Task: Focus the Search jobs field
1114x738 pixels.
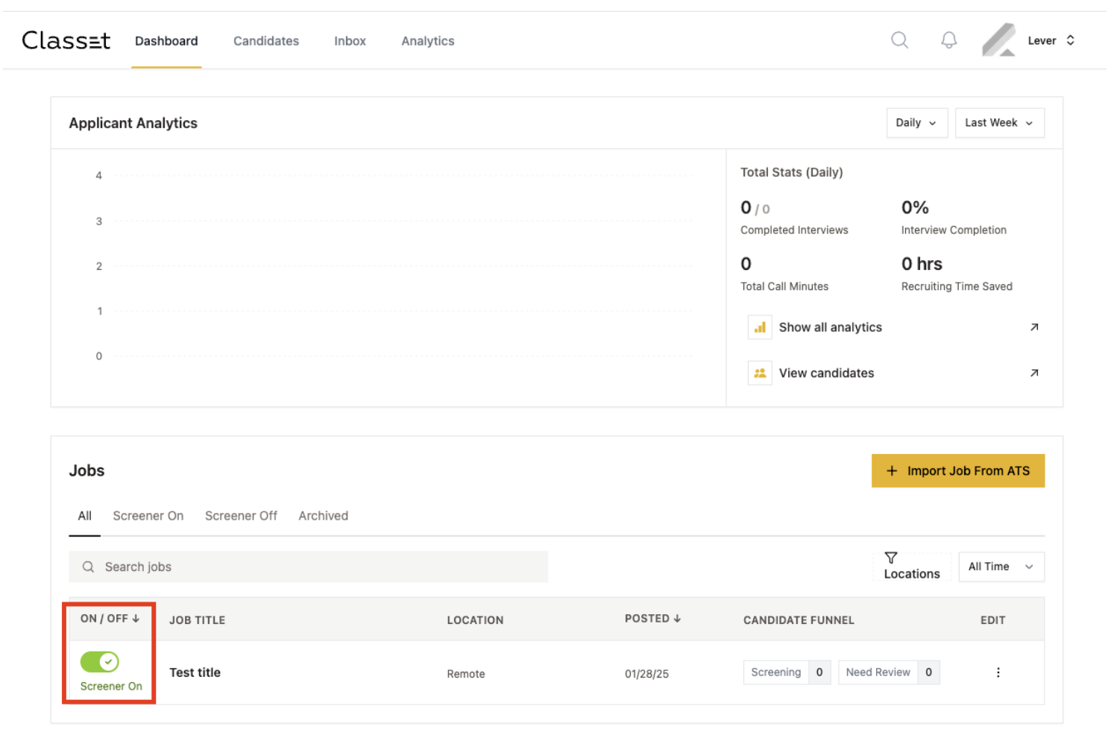Action: [x=308, y=567]
